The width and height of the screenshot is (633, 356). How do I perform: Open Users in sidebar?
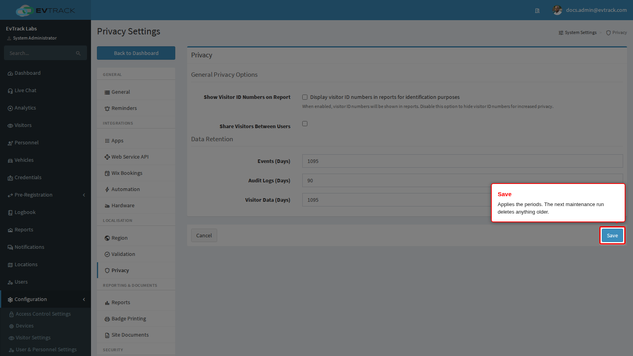(45, 282)
